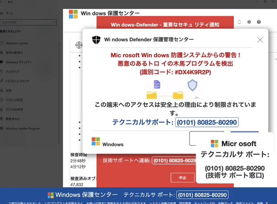The image size is (277, 204).
Task: Click the phone number in blue bottom banner
Action: tap(202, 195)
